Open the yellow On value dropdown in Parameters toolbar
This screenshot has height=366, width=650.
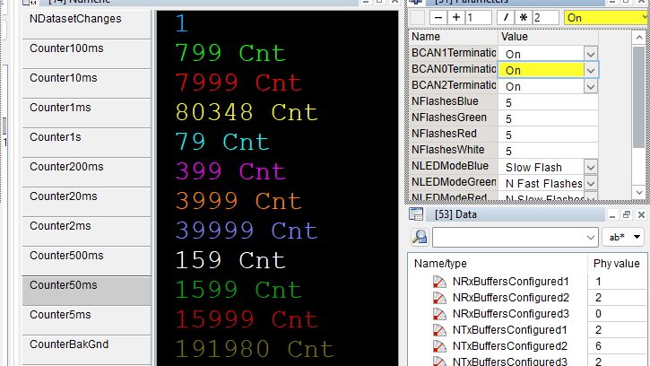[x=645, y=18]
